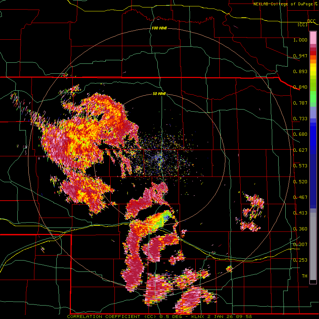Viewport: 319px width, 319px height.
Task: Click the 0.520 value on the color scale
Action: 300,182
